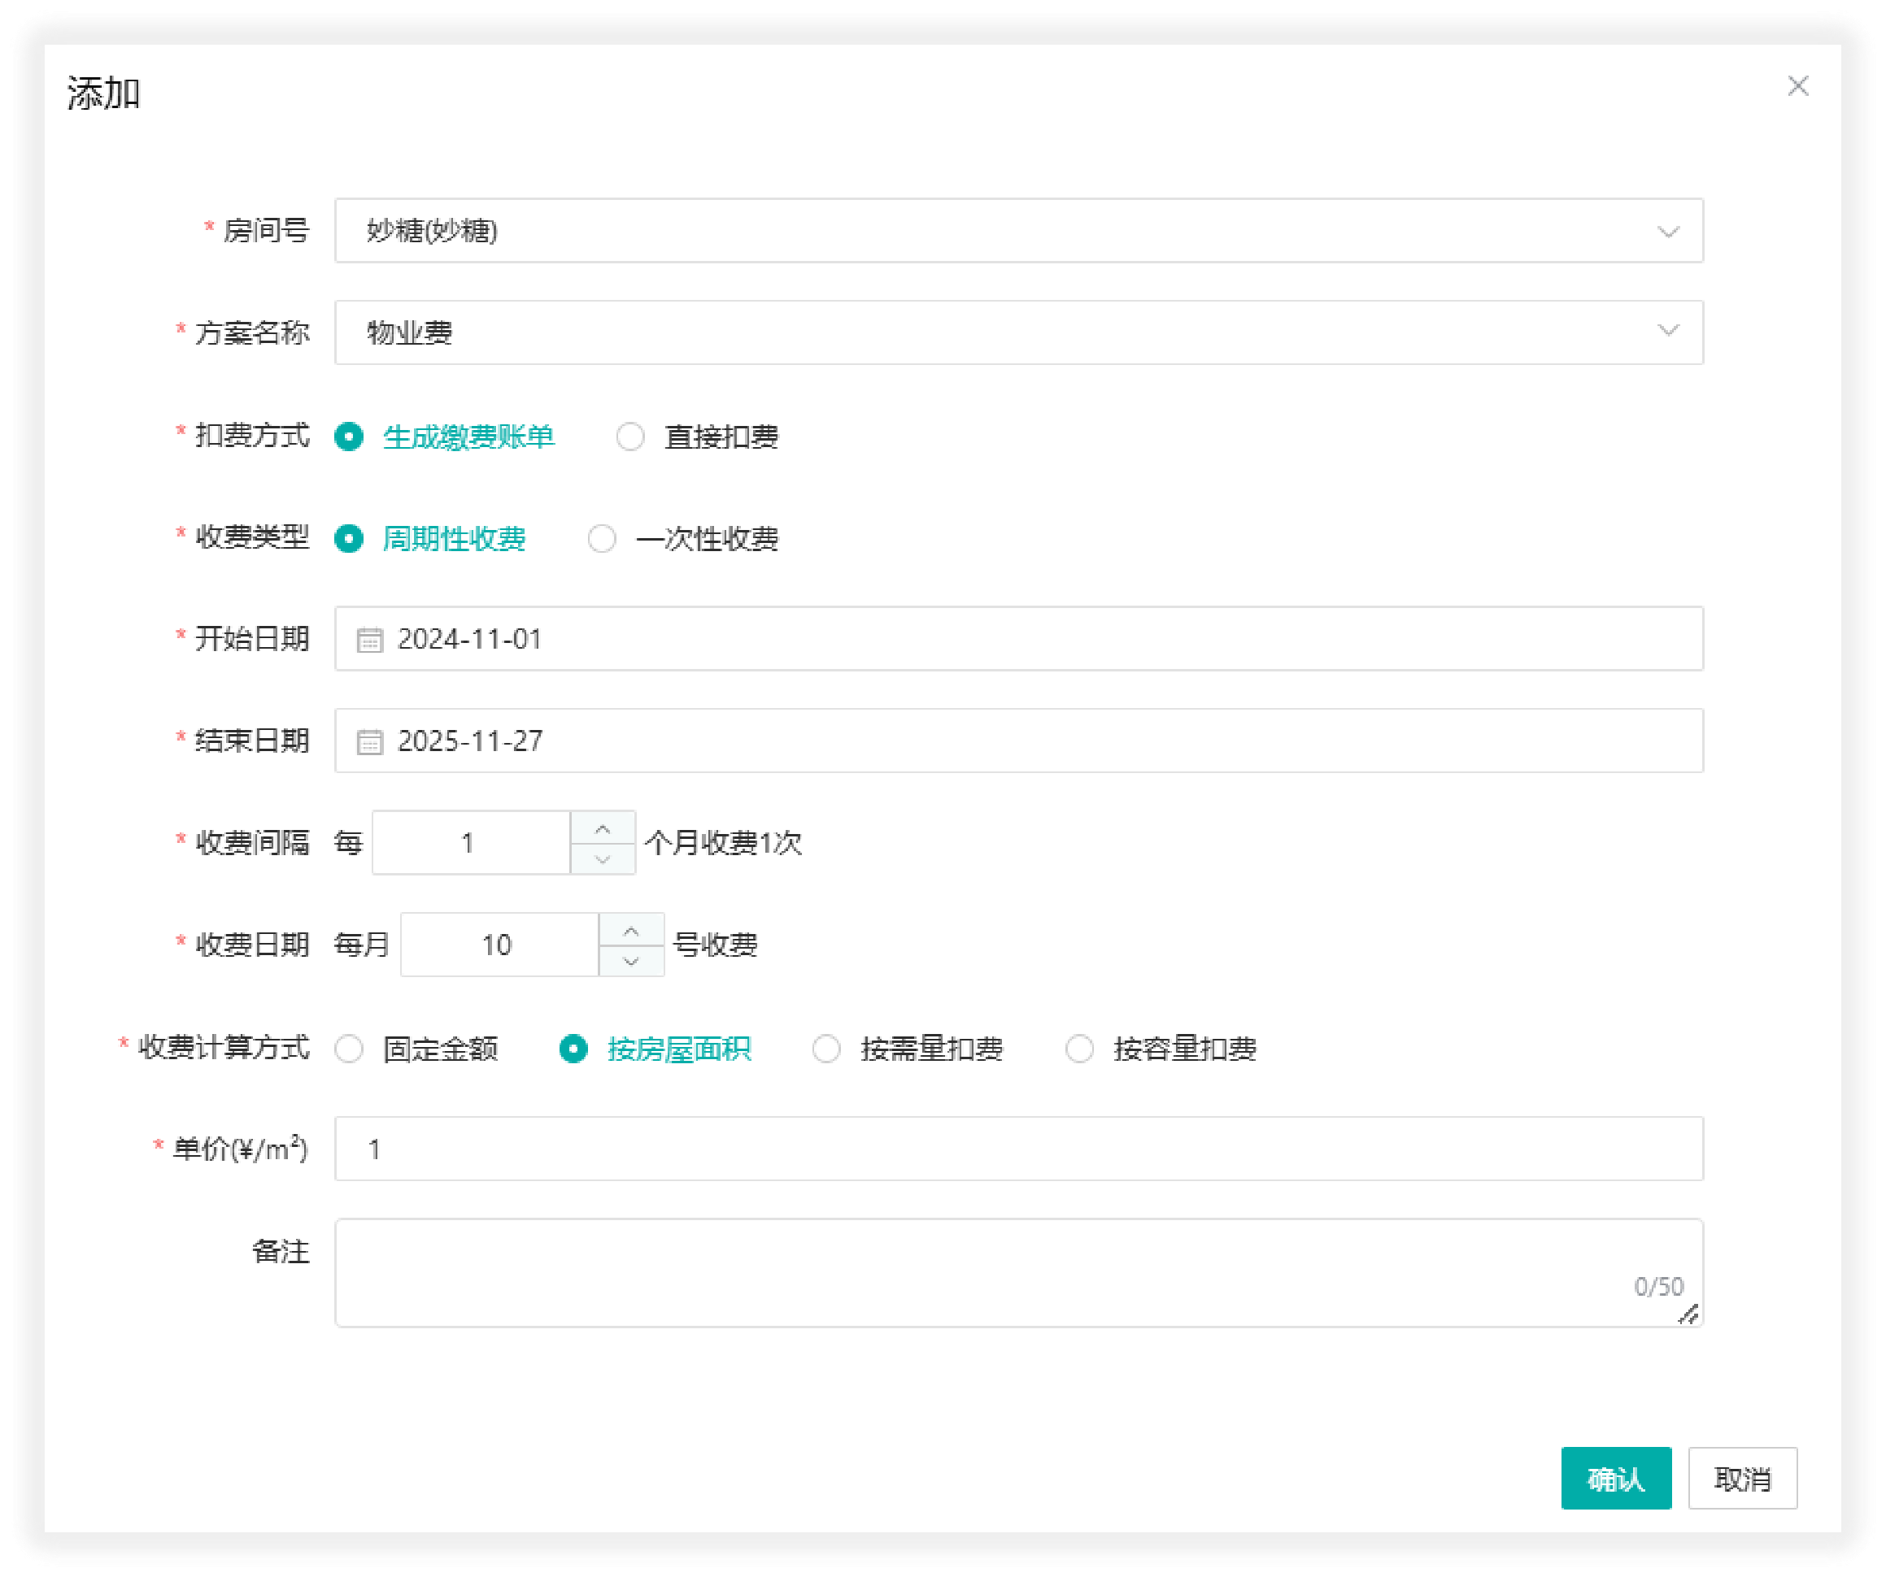Click the 取消 cancel button

1742,1477
